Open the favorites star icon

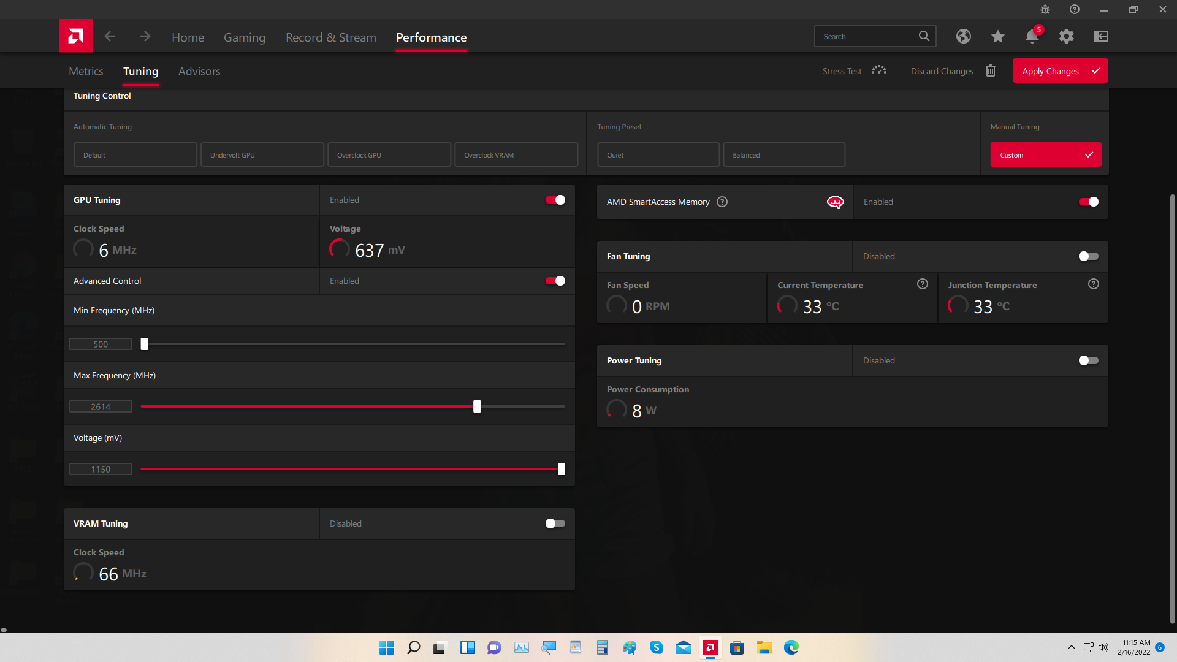pos(998,36)
